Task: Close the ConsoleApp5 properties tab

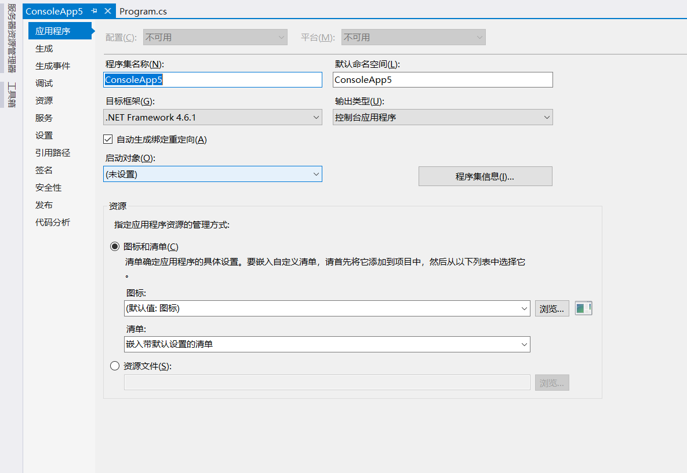Action: click(x=108, y=11)
